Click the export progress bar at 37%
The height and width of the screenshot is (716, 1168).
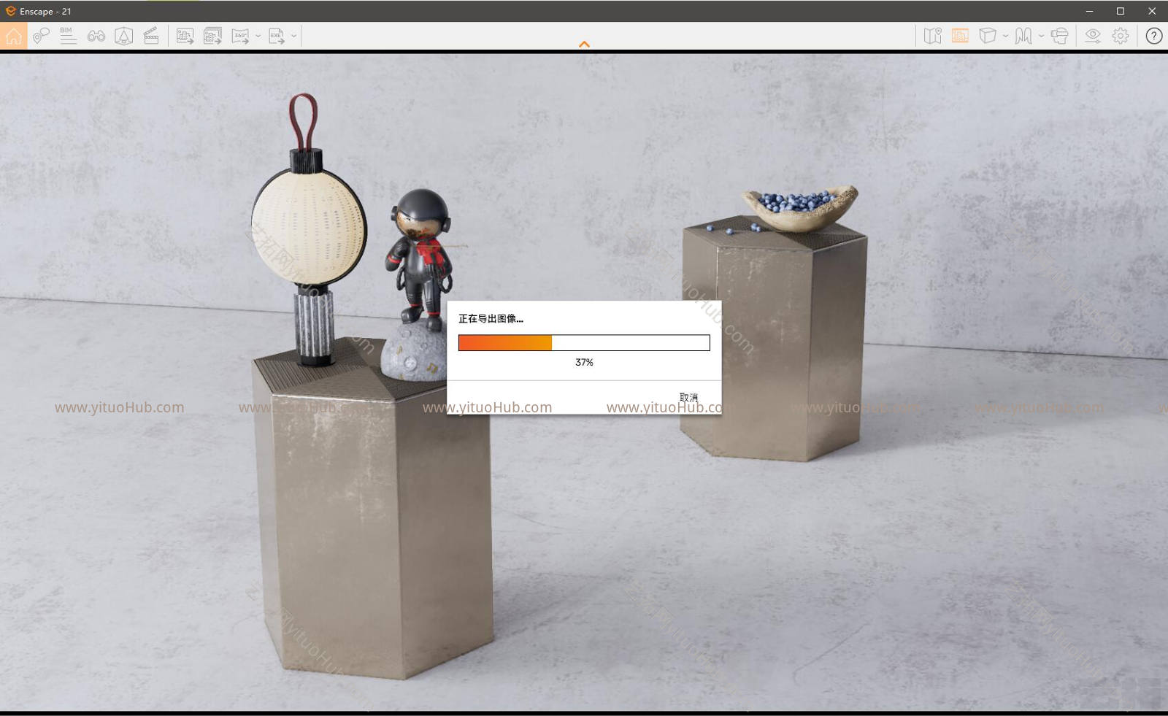584,342
